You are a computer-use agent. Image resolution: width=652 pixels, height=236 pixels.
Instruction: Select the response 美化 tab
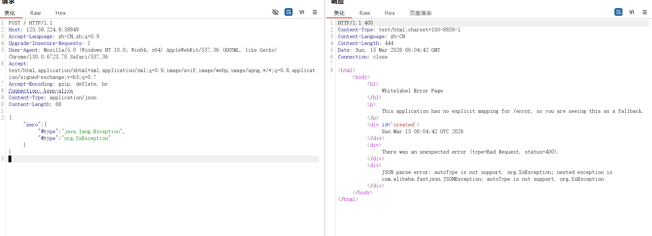(x=339, y=13)
